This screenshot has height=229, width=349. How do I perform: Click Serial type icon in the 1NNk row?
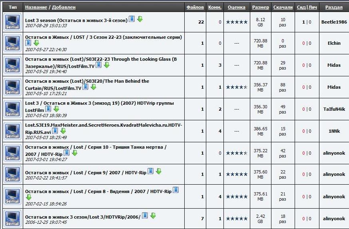[x=12, y=131]
